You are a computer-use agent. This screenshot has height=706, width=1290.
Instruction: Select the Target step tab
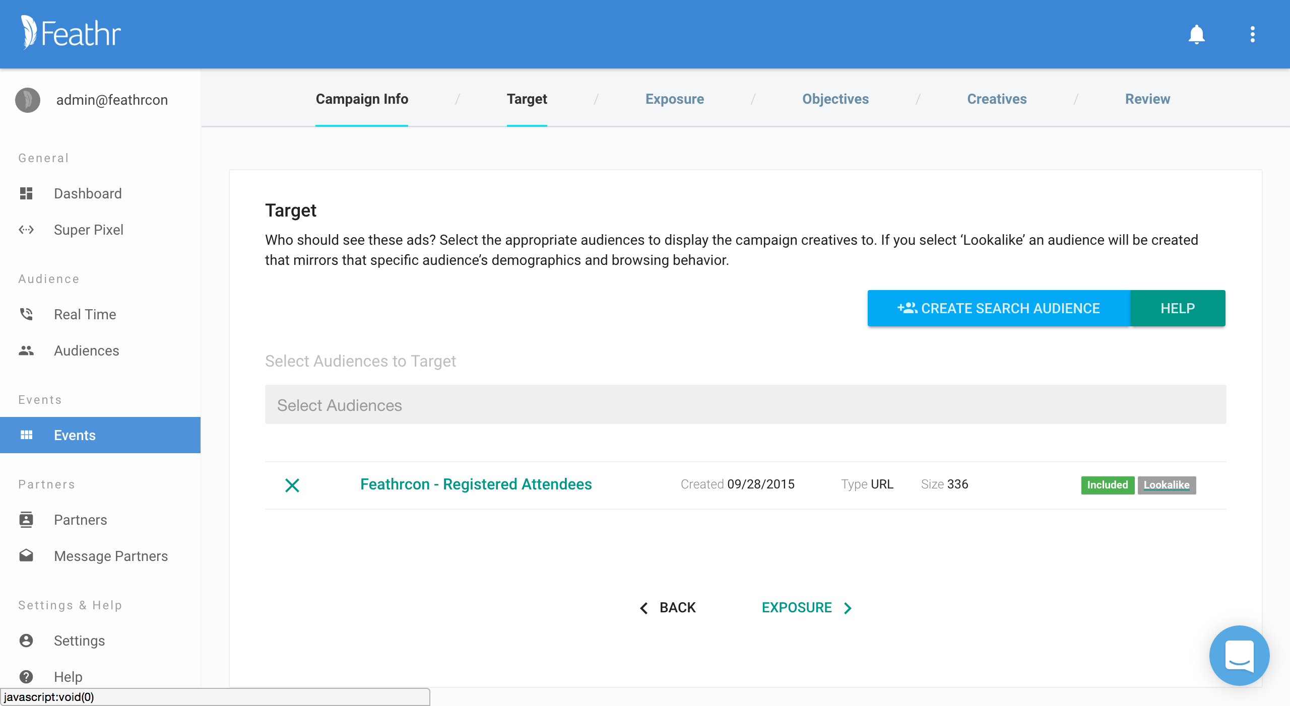[x=527, y=99]
